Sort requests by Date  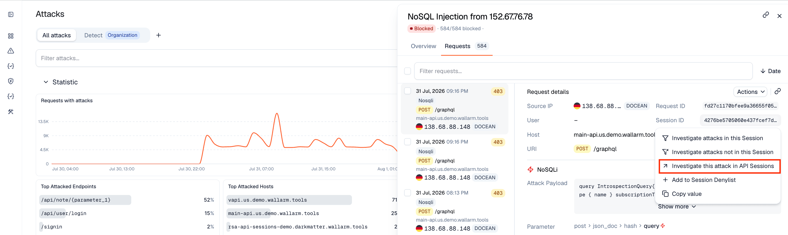click(770, 71)
